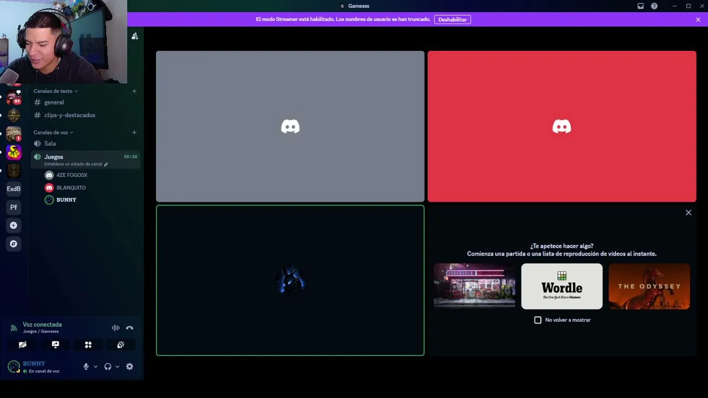Close the activity suggestions panel
The image size is (708, 398).
(x=689, y=212)
